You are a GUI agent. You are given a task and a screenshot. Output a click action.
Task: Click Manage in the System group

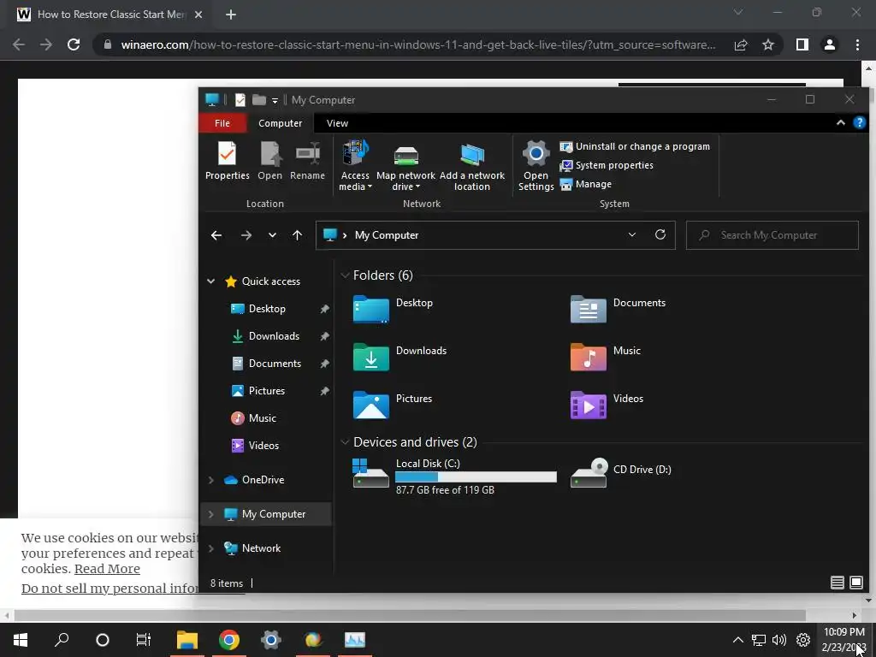pos(586,185)
